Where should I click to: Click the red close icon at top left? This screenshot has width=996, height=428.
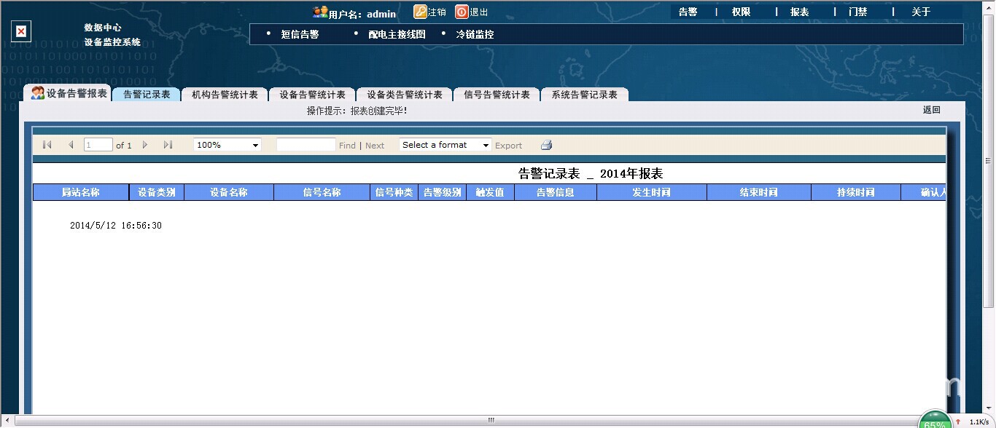(20, 31)
